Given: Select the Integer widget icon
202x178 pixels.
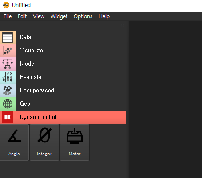Looking at the screenshot, I should [44, 135].
